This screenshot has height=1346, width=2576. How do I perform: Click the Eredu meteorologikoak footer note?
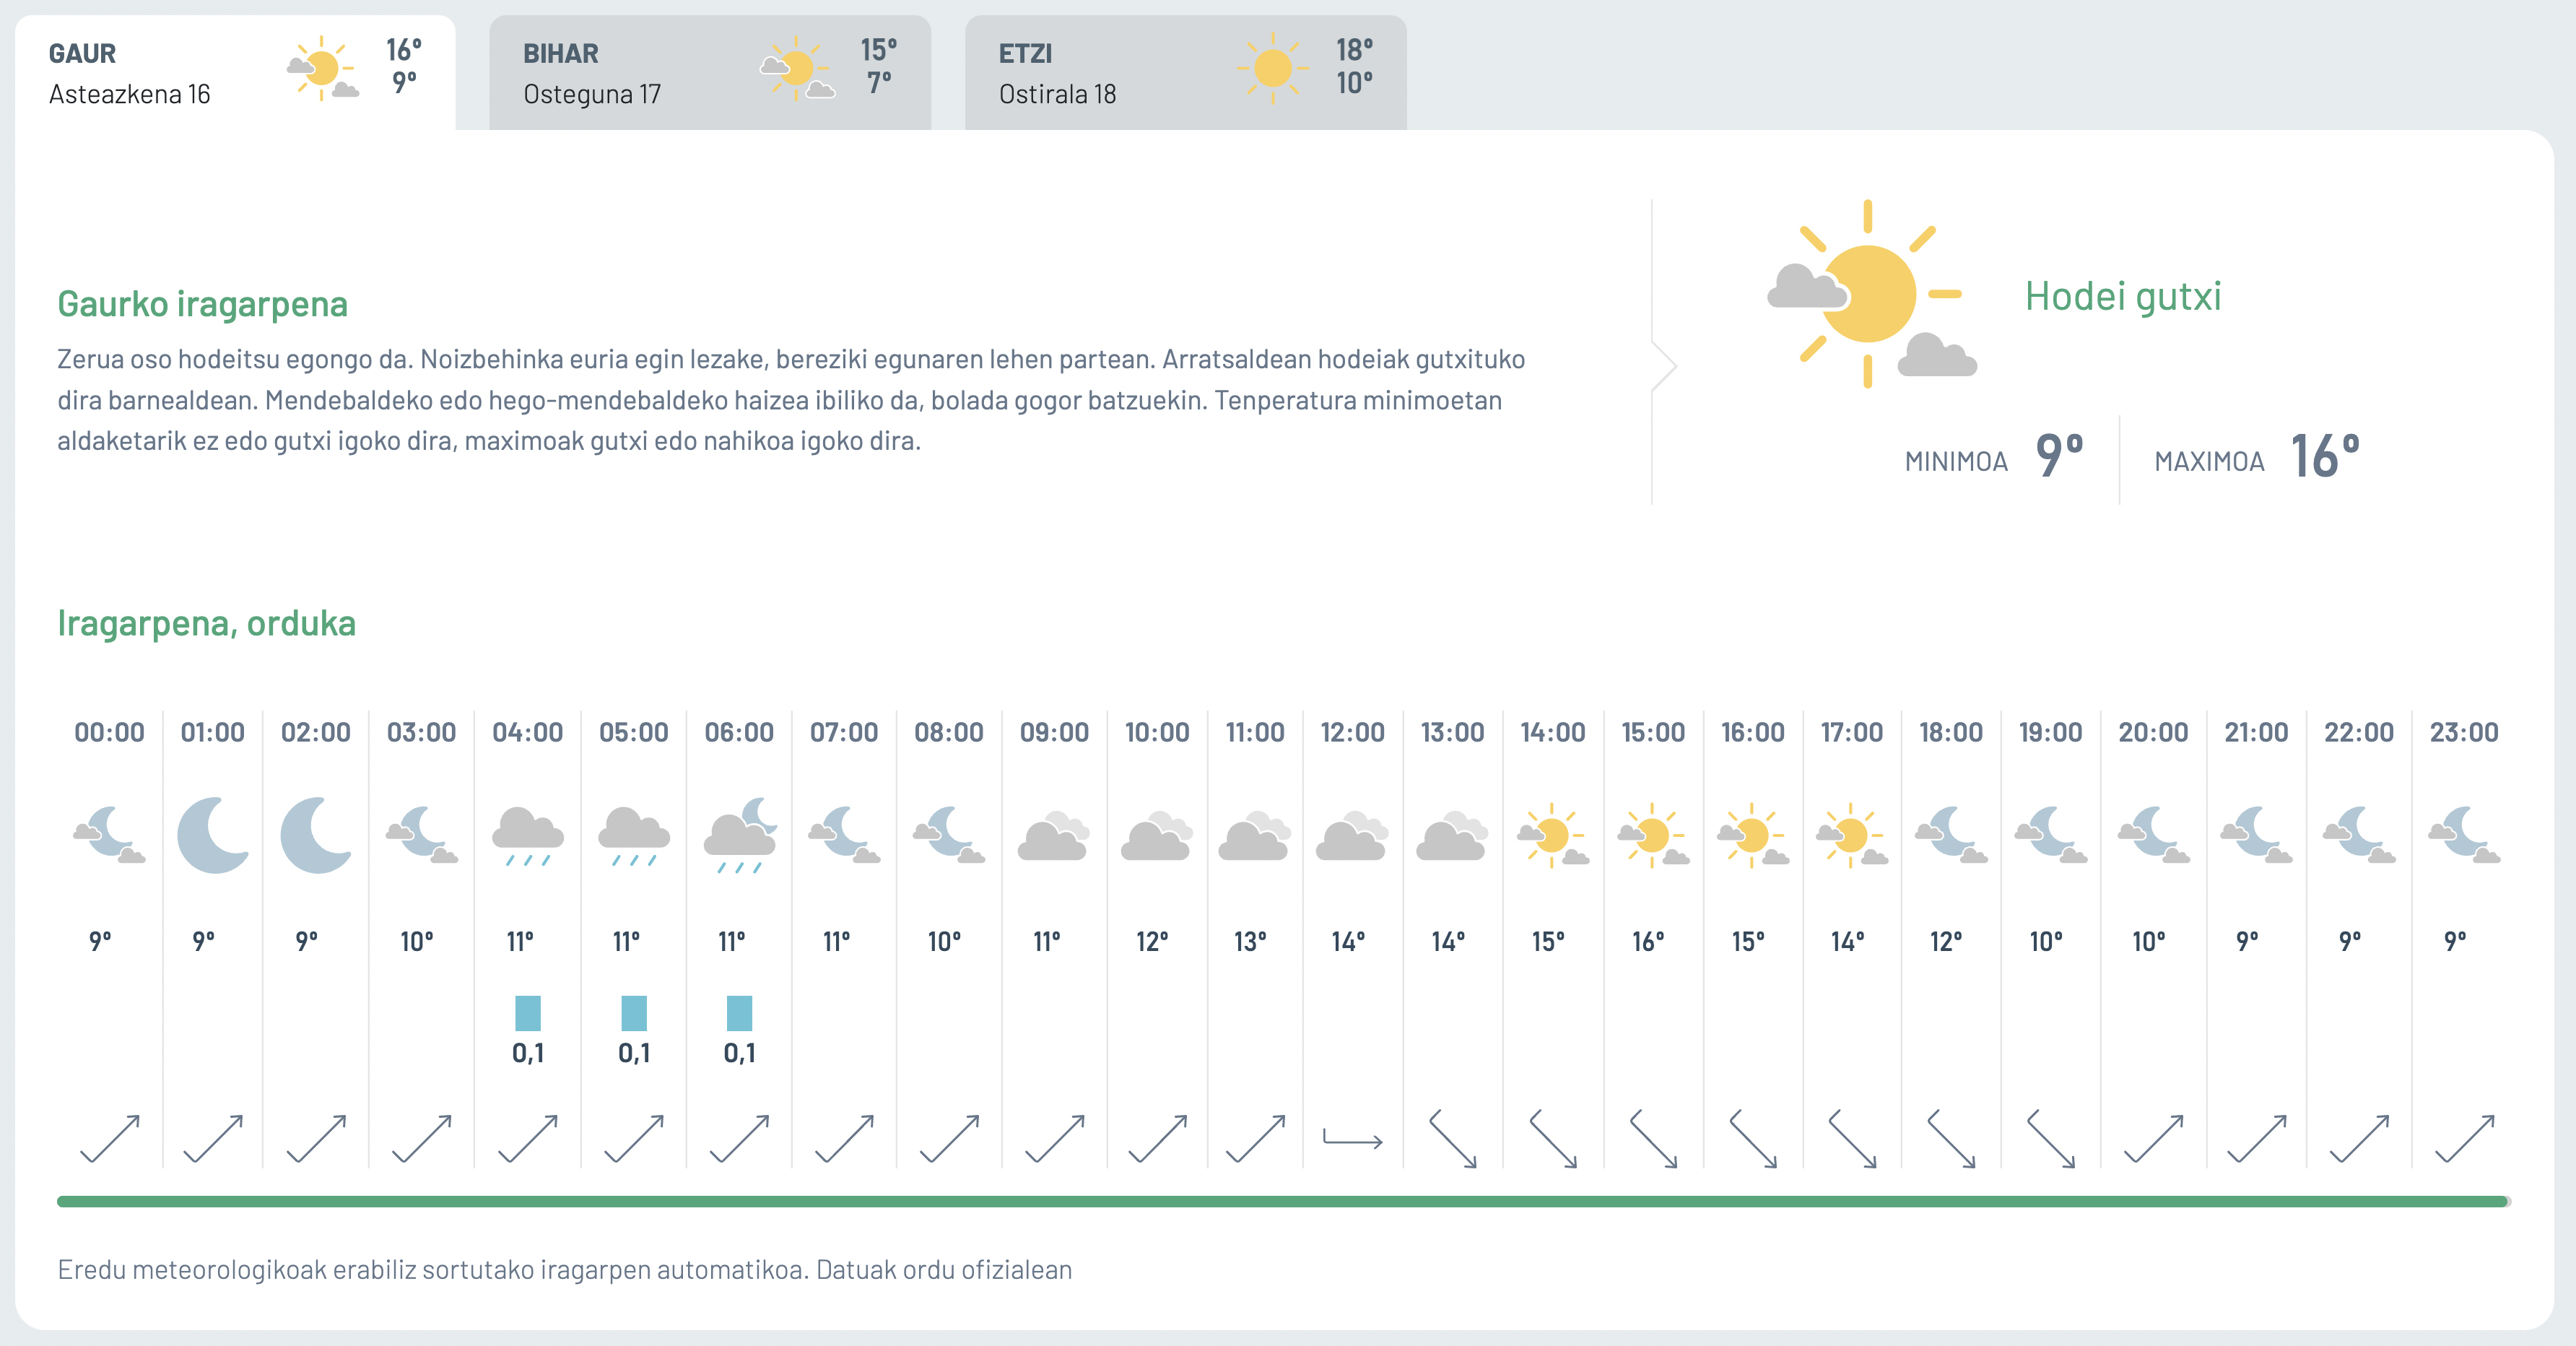(565, 1270)
